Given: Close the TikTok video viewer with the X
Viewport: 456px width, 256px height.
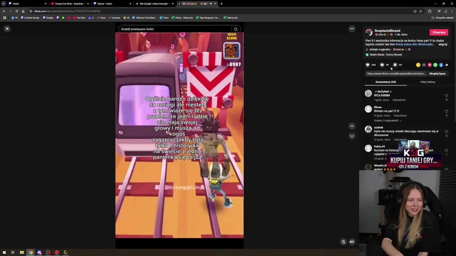Looking at the screenshot, I should 7,28.
